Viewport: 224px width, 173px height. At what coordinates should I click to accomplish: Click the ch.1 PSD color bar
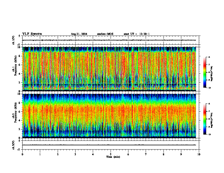click(x=204, y=72)
